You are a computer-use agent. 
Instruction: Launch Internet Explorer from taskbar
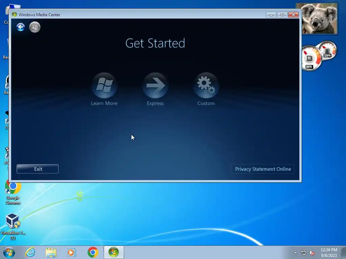click(30, 252)
